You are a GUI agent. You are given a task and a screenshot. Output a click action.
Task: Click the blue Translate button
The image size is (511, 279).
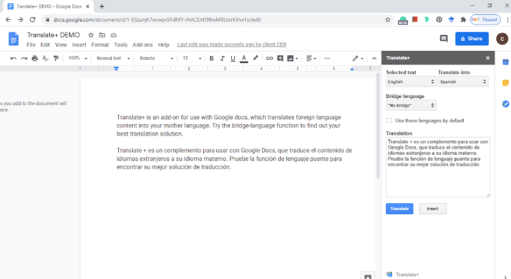(x=400, y=208)
